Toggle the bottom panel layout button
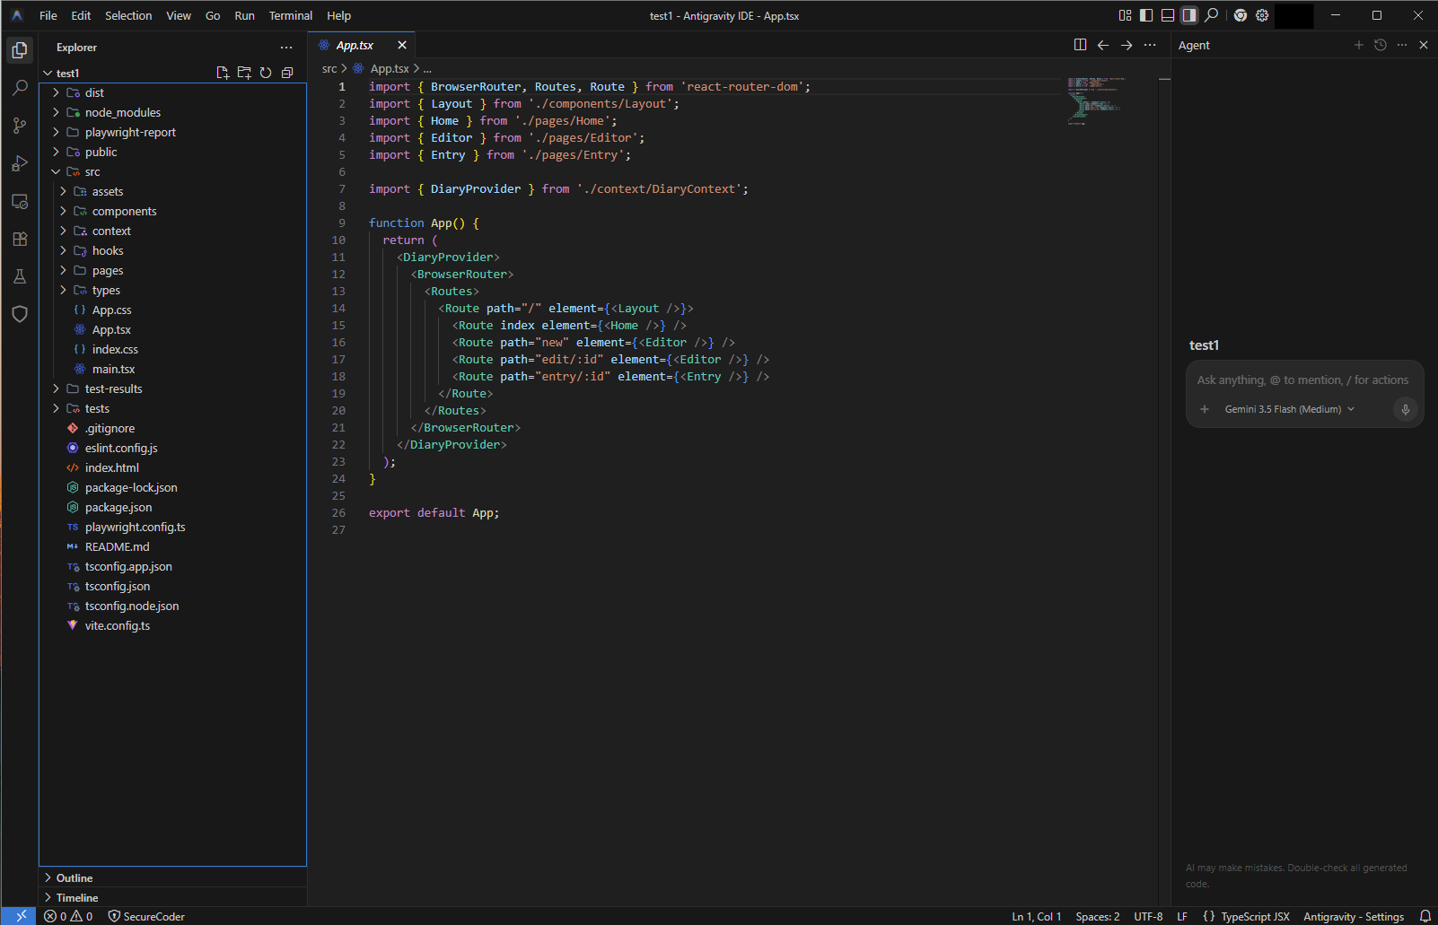 point(1168,15)
